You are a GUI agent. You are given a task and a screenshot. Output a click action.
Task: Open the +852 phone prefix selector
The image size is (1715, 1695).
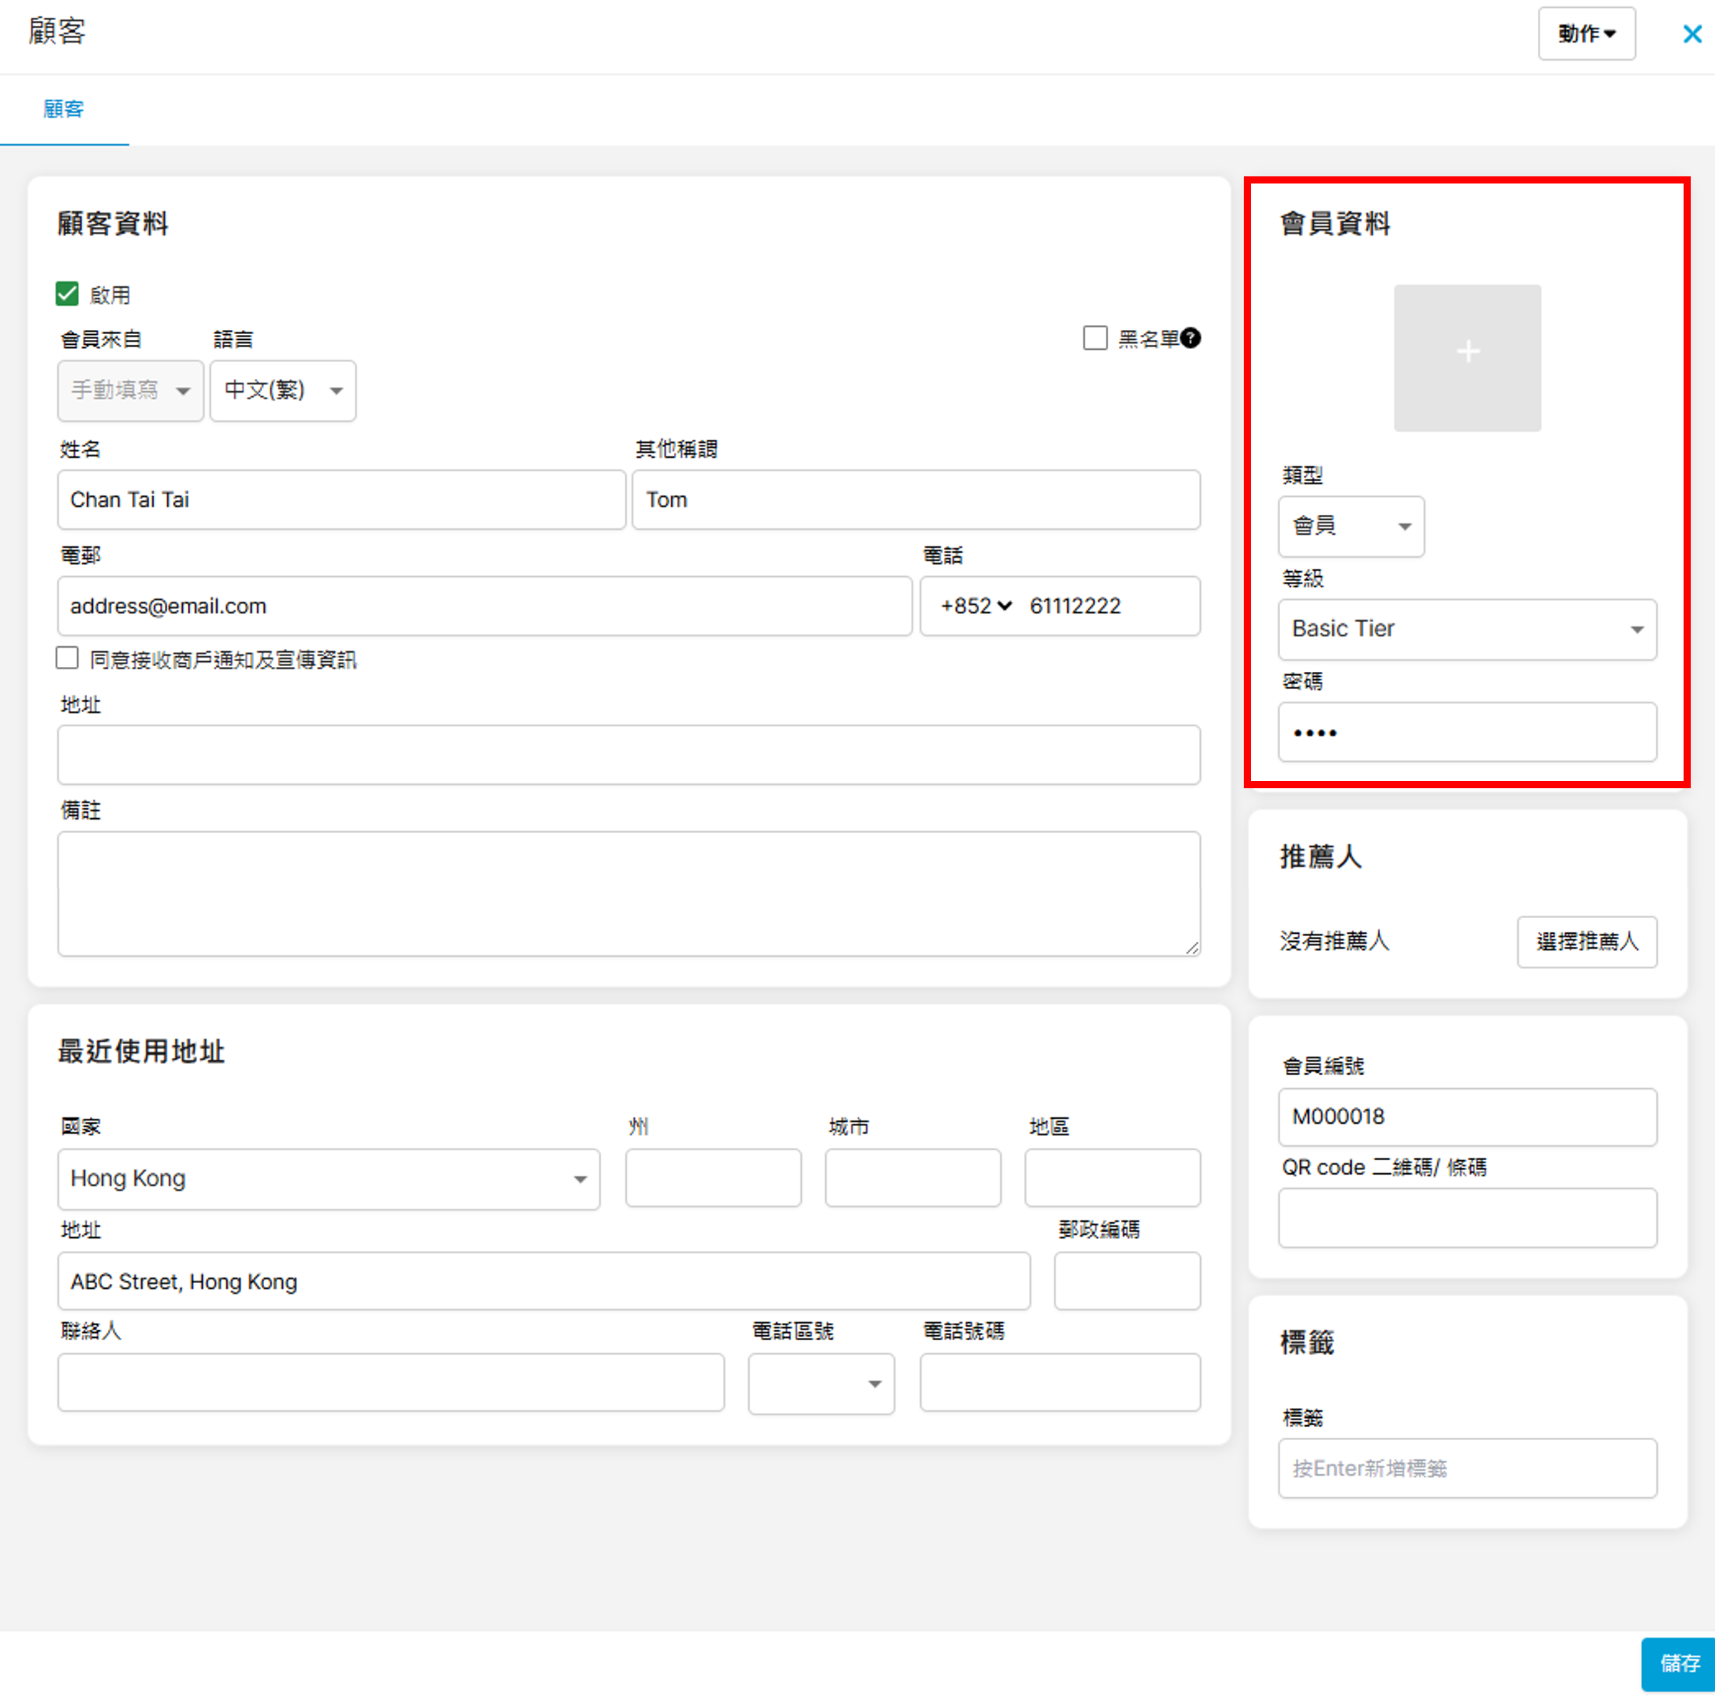975,606
